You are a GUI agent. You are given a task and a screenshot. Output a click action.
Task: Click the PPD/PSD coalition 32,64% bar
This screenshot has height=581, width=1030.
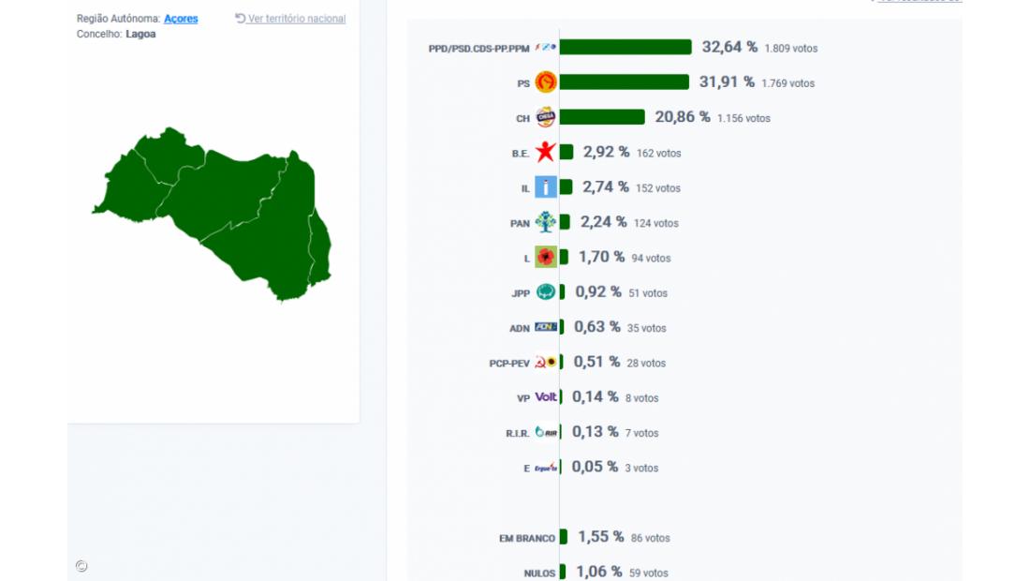625,47
